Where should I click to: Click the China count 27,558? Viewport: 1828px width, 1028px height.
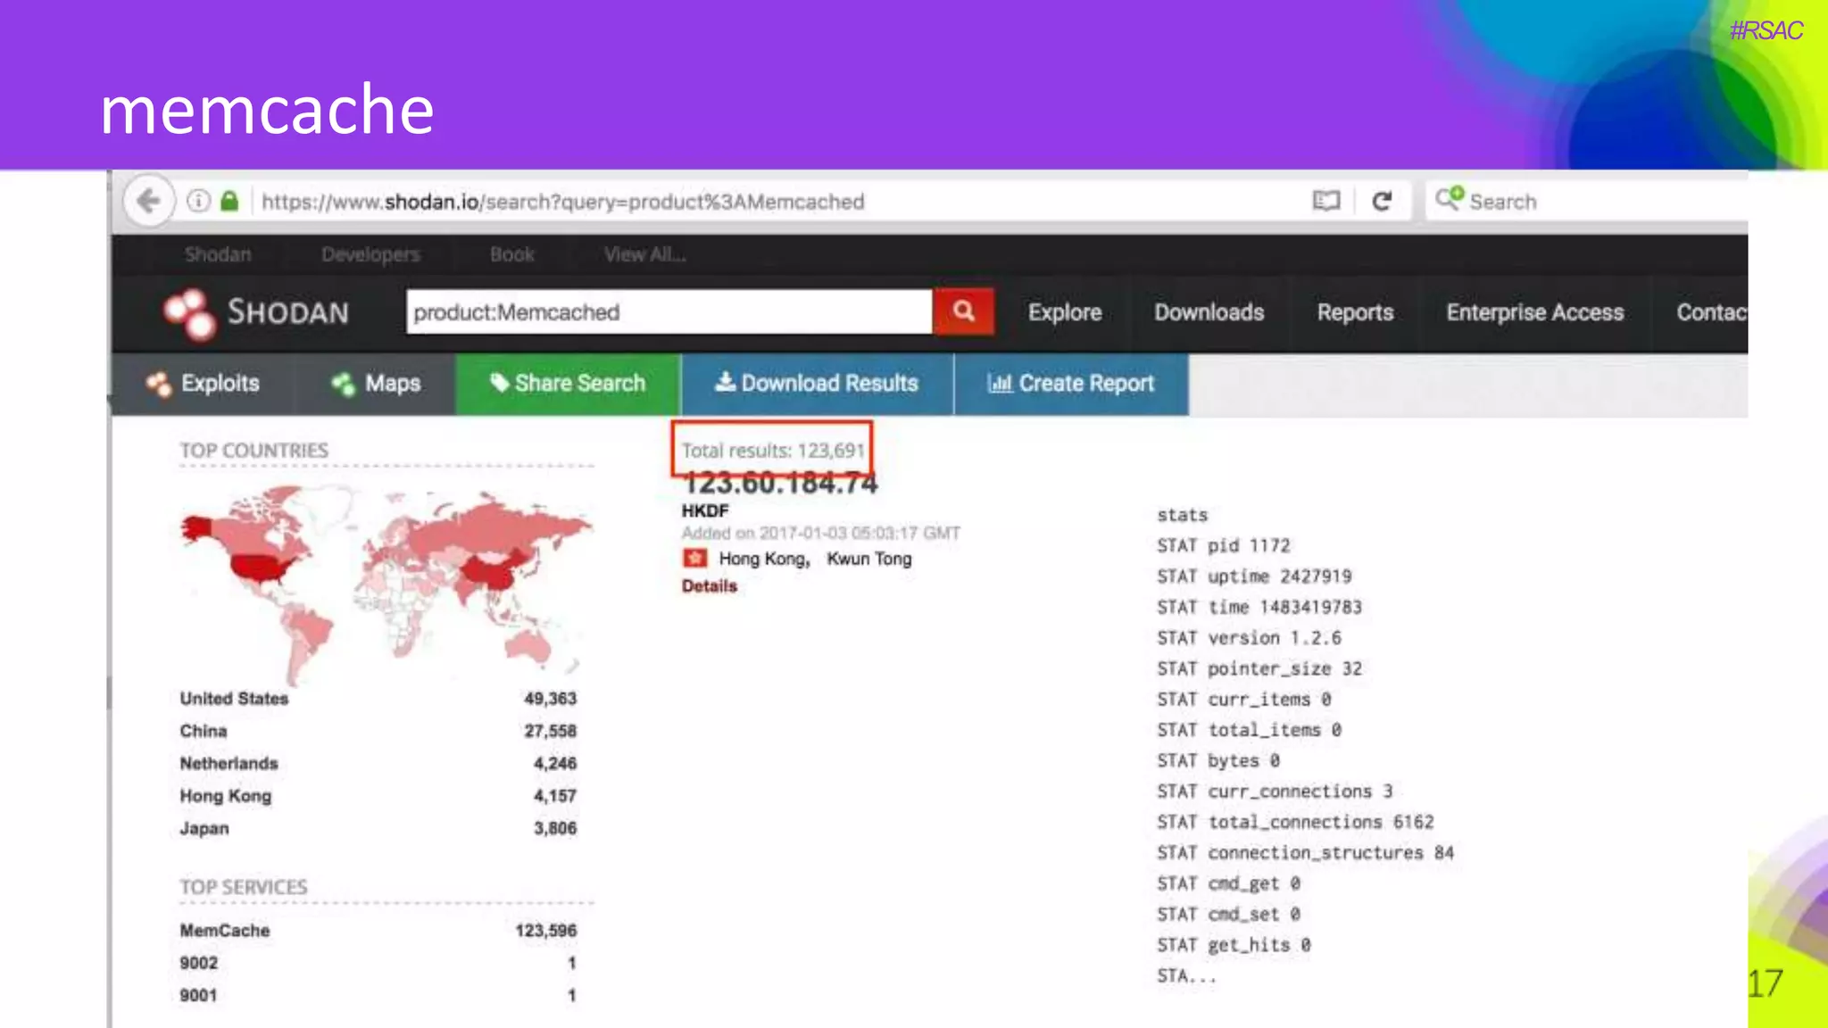click(x=550, y=731)
